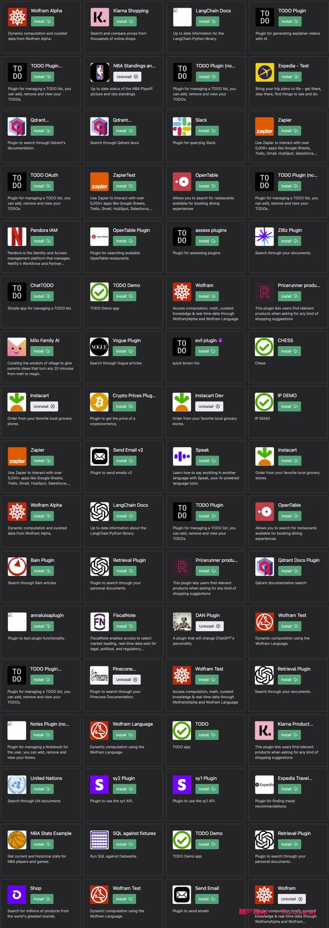Uninstall the Instacart Dev plugin
The image size is (329, 928).
tap(209, 407)
